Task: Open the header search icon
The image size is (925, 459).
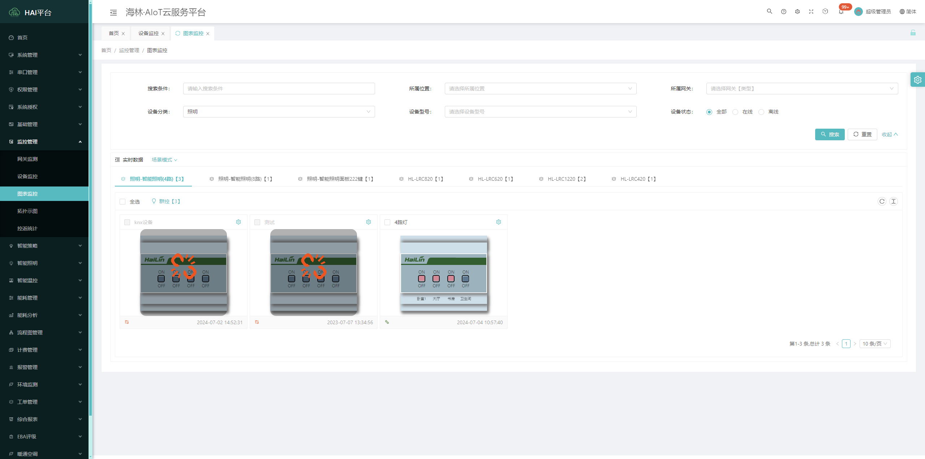Action: (769, 12)
